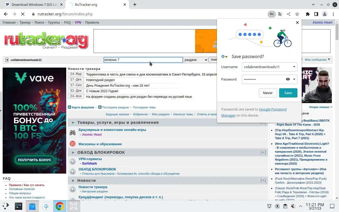Stop loading the page

(x=23, y=14)
